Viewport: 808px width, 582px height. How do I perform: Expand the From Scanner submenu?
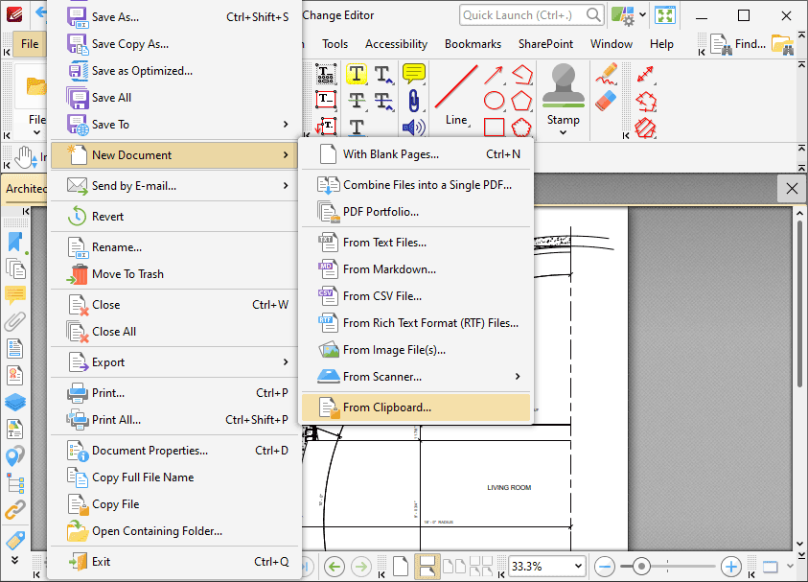pos(518,377)
